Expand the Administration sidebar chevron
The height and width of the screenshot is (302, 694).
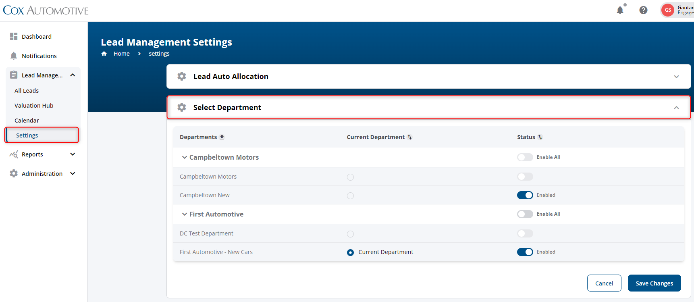tap(73, 173)
